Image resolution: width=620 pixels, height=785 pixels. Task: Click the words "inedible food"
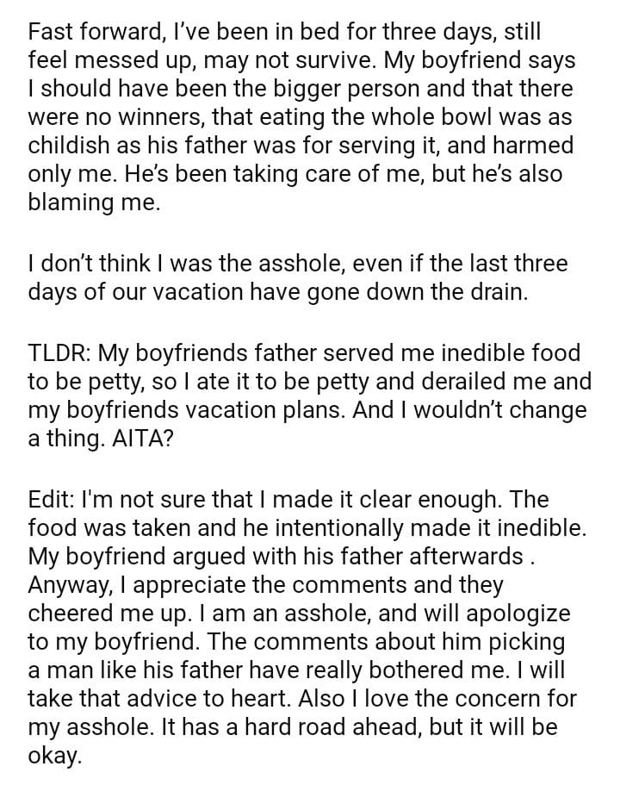(x=496, y=353)
